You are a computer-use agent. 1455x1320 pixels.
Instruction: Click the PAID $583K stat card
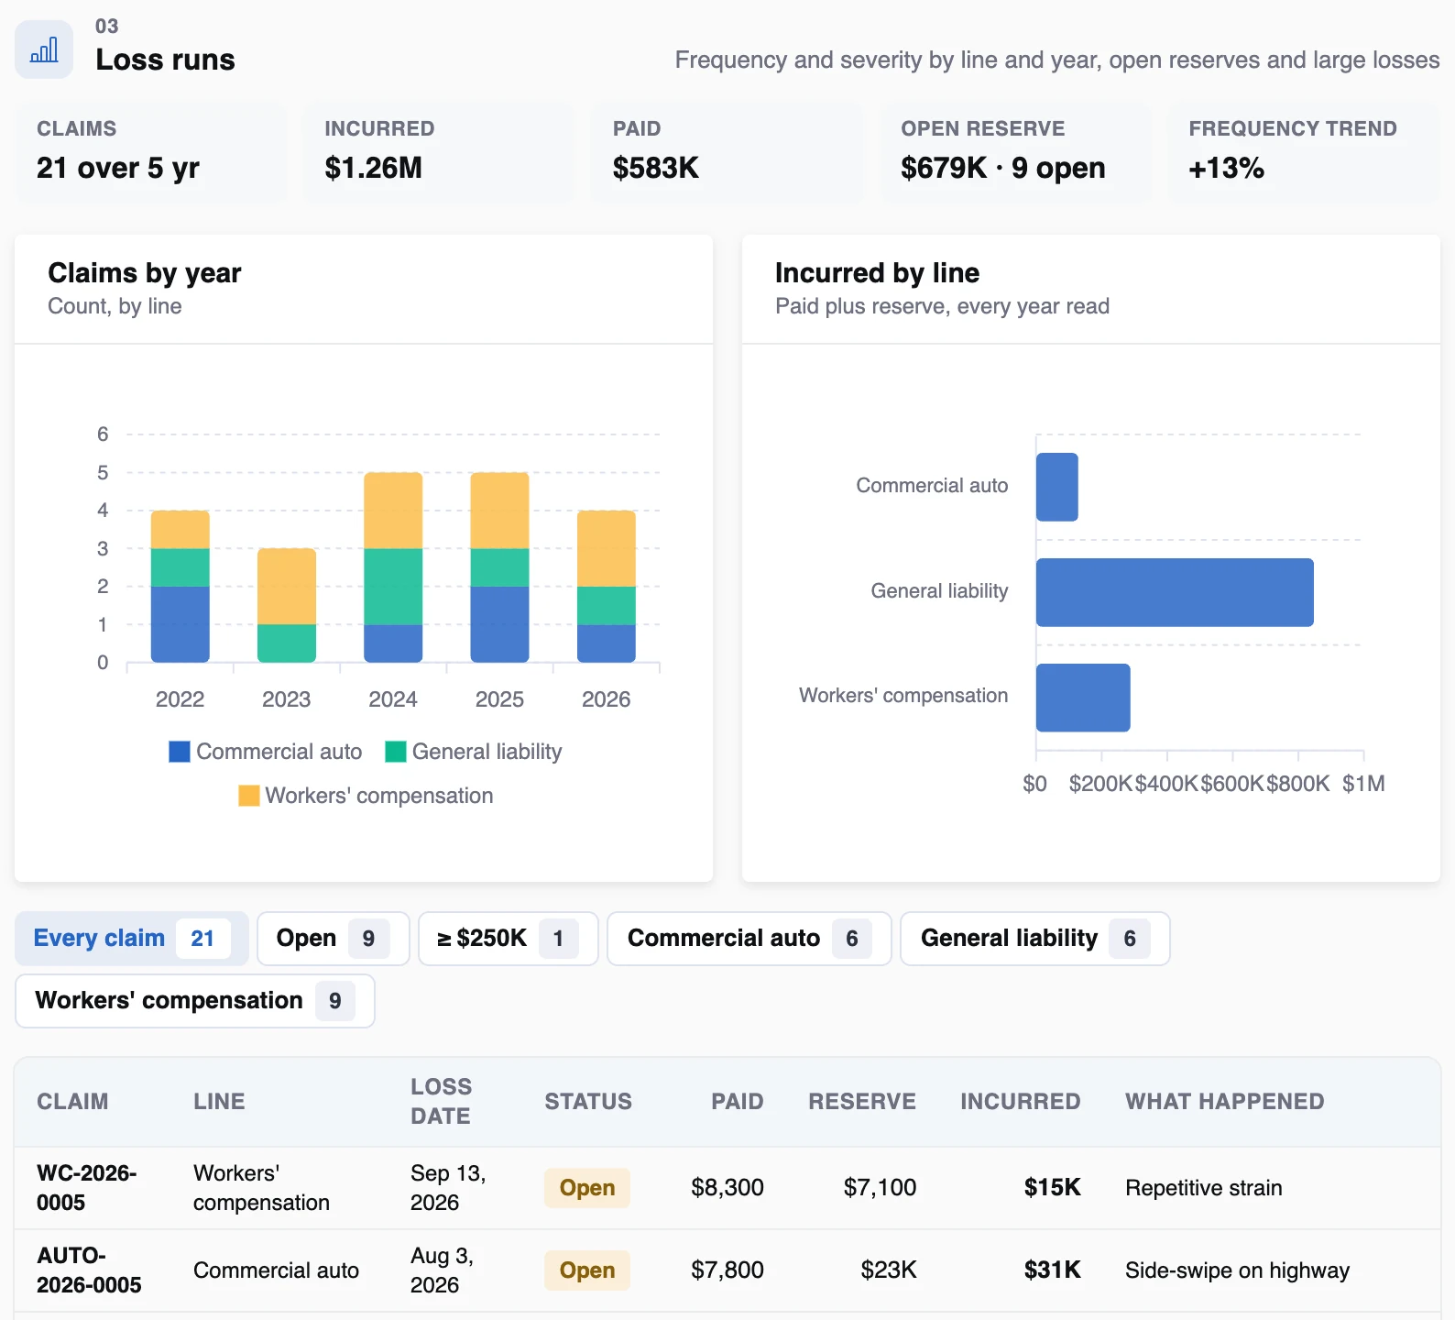click(x=727, y=151)
